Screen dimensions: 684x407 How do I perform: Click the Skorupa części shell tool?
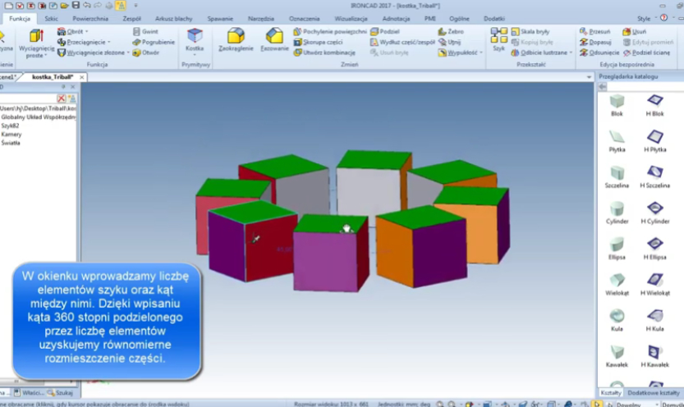[x=320, y=41]
